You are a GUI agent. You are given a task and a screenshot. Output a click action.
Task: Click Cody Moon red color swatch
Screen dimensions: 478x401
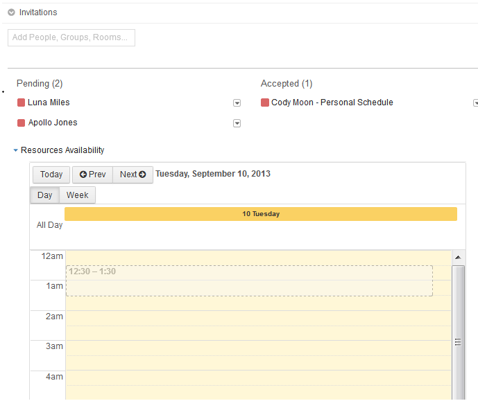tap(265, 103)
